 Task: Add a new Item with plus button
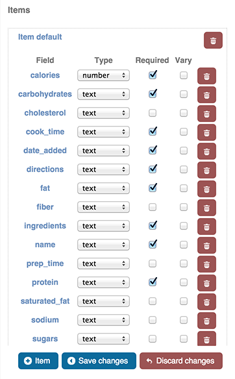38,361
